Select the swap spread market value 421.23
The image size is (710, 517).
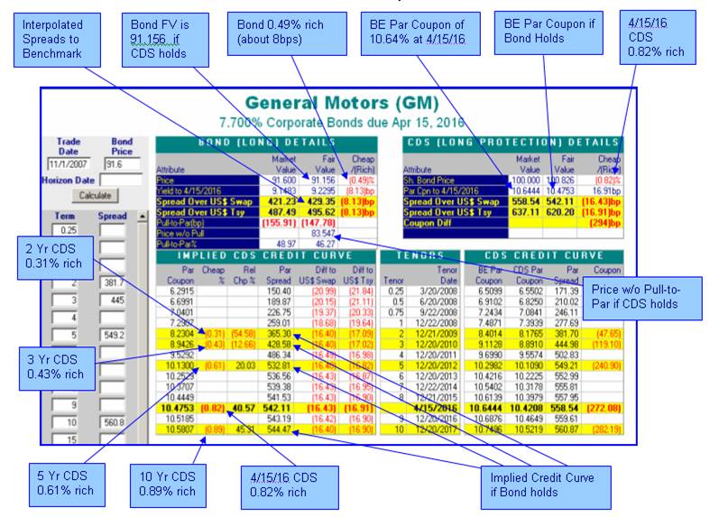(x=282, y=202)
